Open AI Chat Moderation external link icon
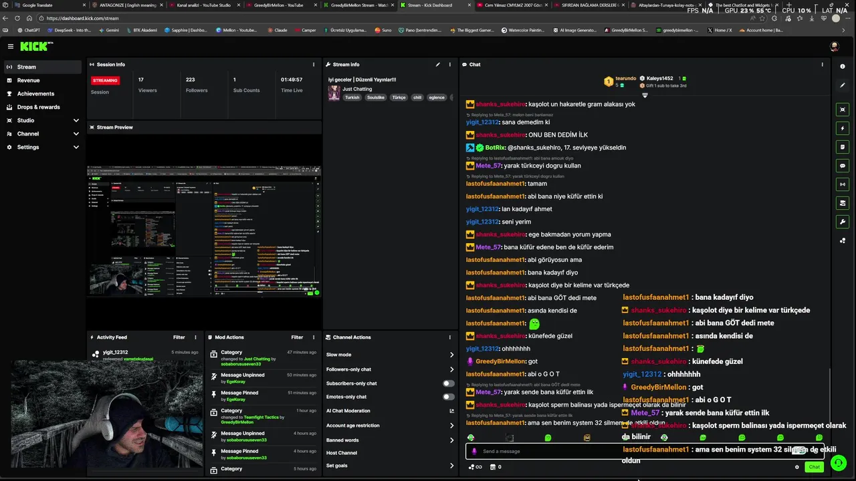This screenshot has height=481, width=856. pyautogui.click(x=451, y=411)
